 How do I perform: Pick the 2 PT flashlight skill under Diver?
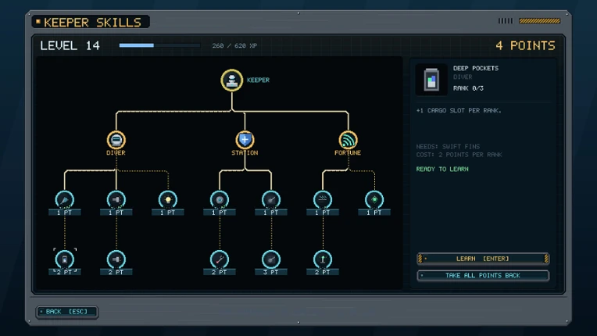pyautogui.click(x=116, y=259)
